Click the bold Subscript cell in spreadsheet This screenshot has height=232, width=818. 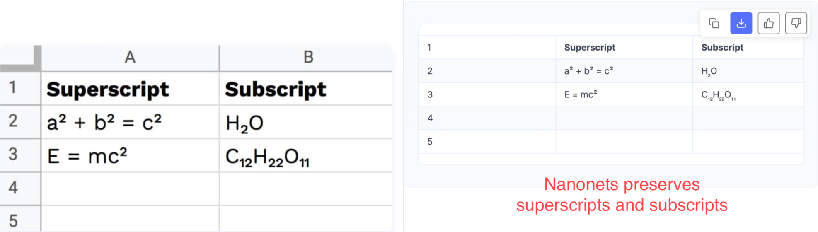click(x=276, y=89)
